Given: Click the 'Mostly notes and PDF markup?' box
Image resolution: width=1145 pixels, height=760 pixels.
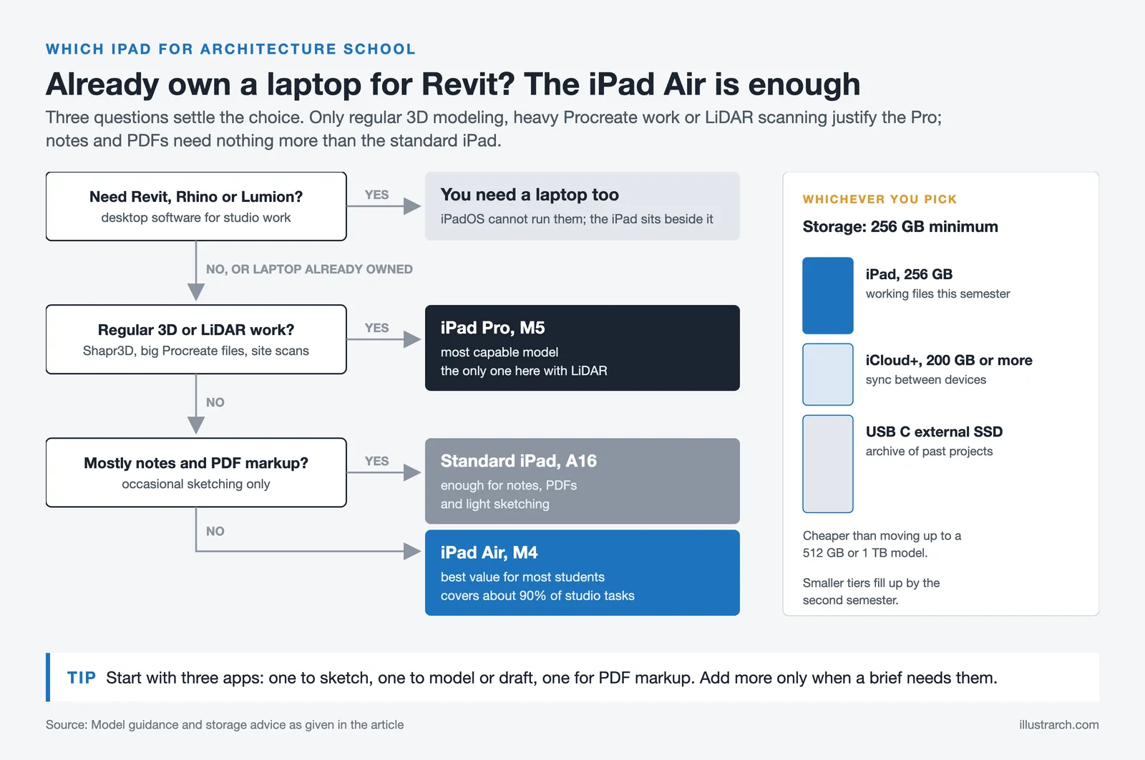Looking at the screenshot, I should [196, 472].
